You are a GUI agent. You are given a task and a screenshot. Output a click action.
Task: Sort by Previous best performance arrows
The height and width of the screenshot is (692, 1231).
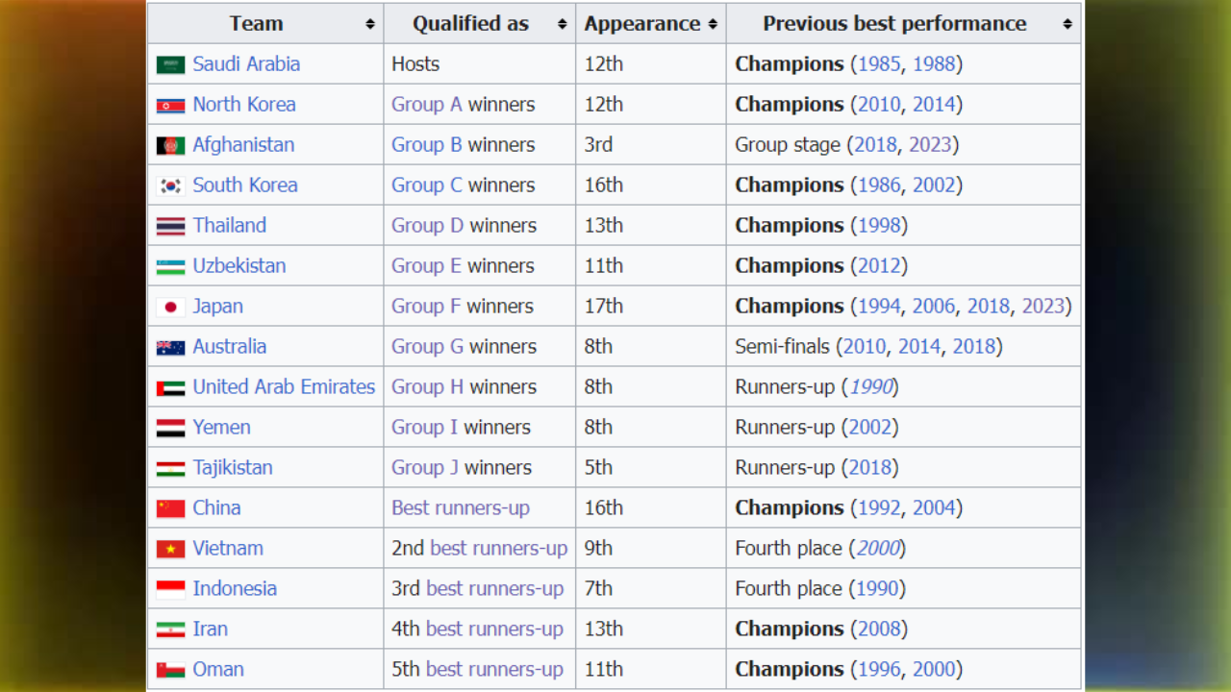point(1068,24)
